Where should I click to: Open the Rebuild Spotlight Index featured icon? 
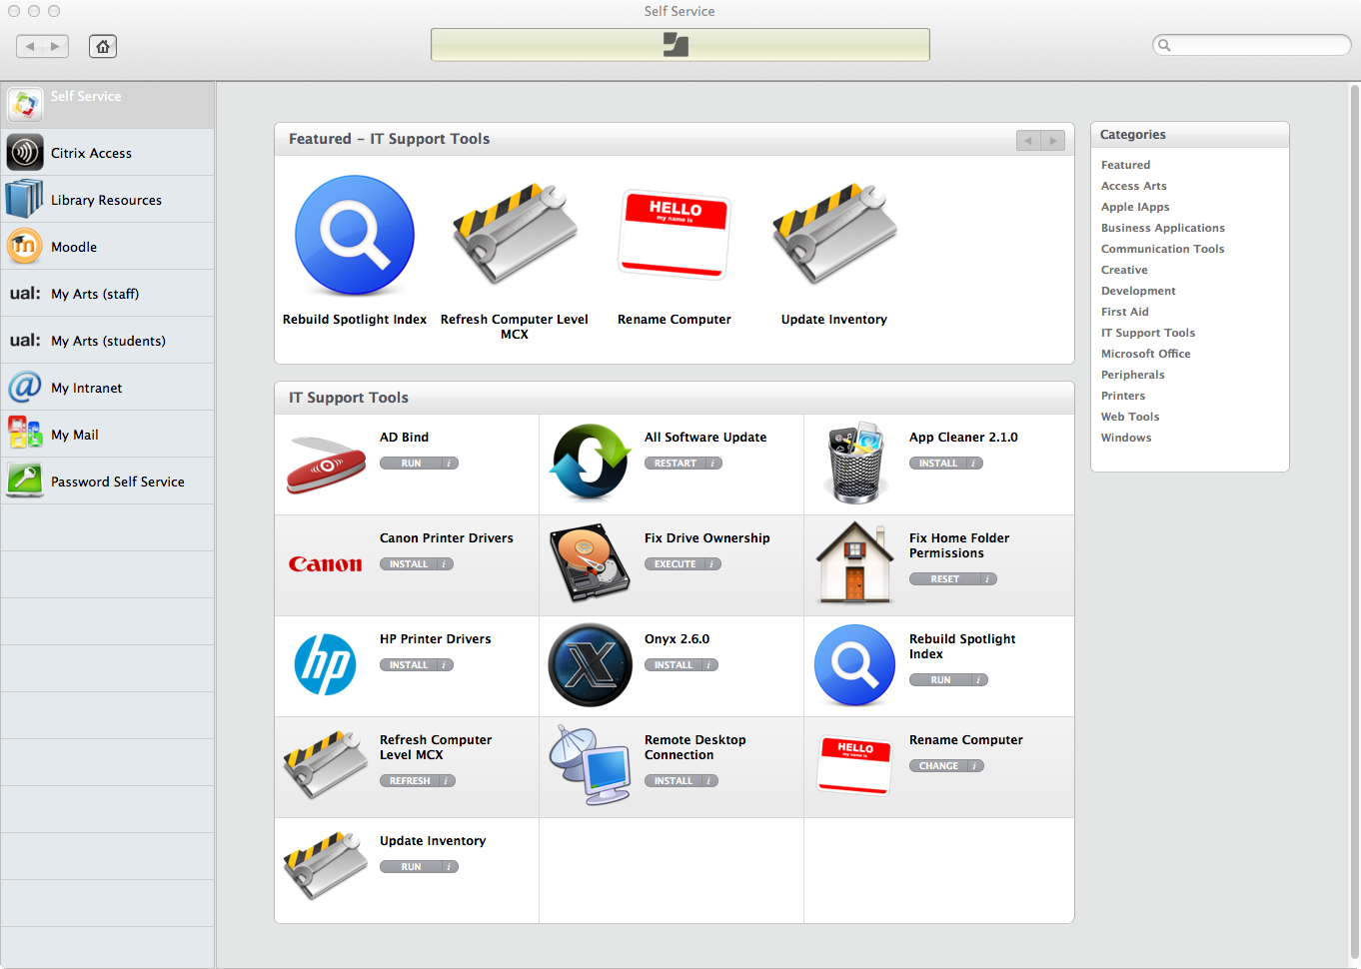[x=355, y=236]
